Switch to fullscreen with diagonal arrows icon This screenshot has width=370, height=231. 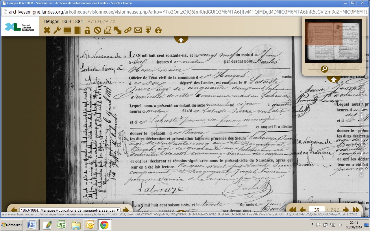tap(118, 30)
